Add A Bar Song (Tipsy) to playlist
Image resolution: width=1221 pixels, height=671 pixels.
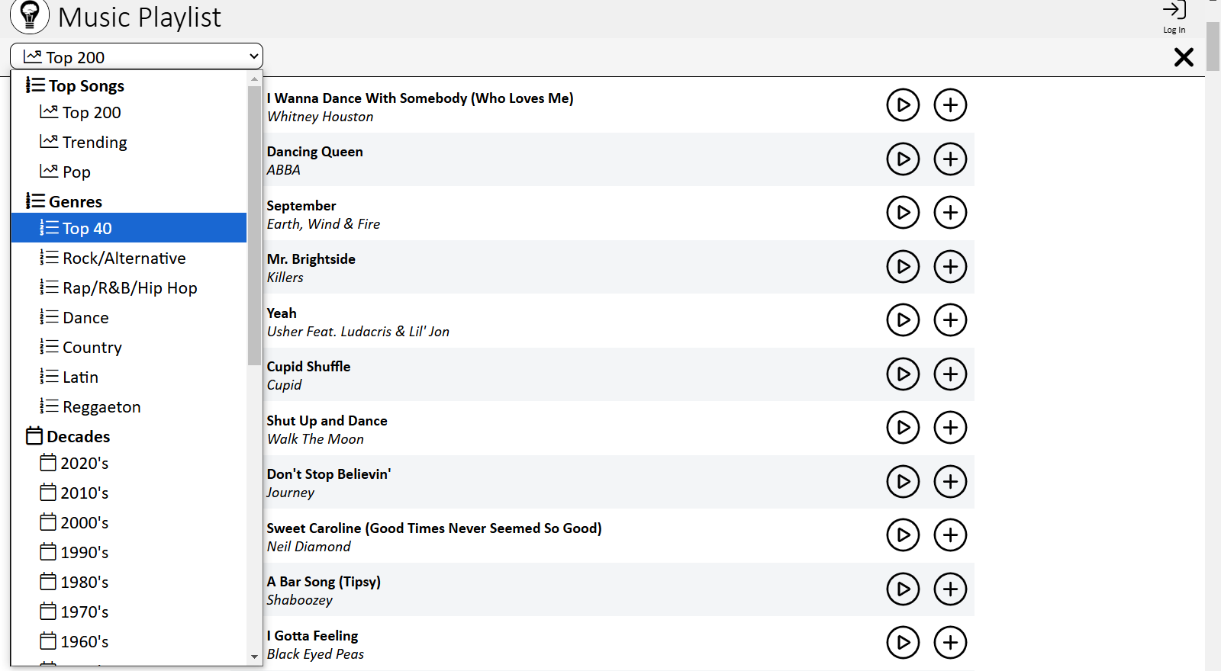[x=950, y=589]
